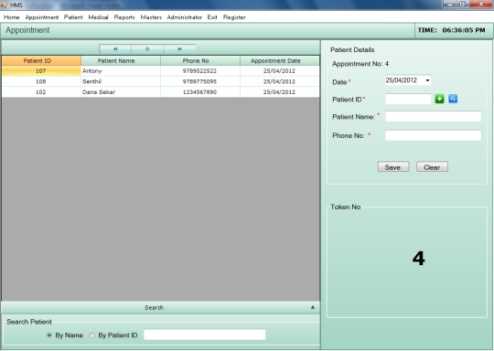Screen dimensions: 494x351
Task: Click the name cell Antony
Action: click(121, 70)
